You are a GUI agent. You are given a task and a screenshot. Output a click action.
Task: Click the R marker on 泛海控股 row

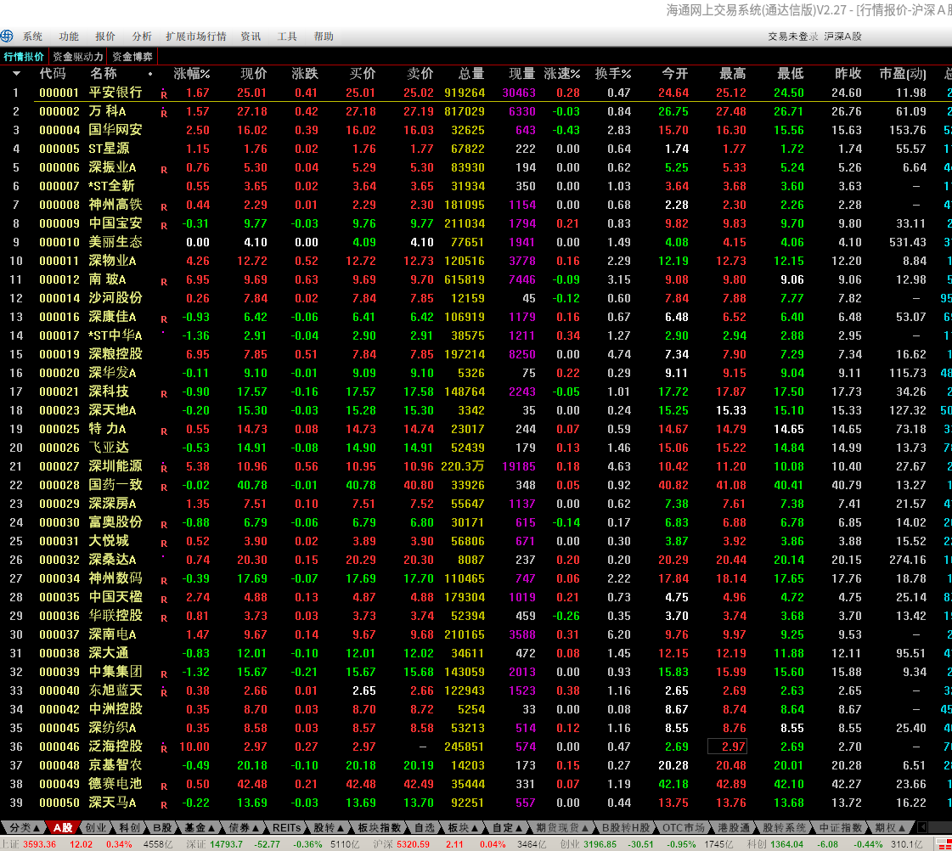[x=164, y=748]
